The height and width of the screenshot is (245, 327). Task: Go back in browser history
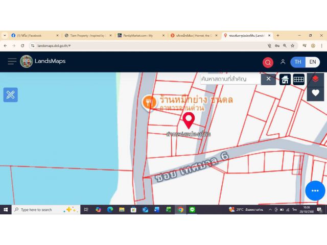tap(6, 45)
